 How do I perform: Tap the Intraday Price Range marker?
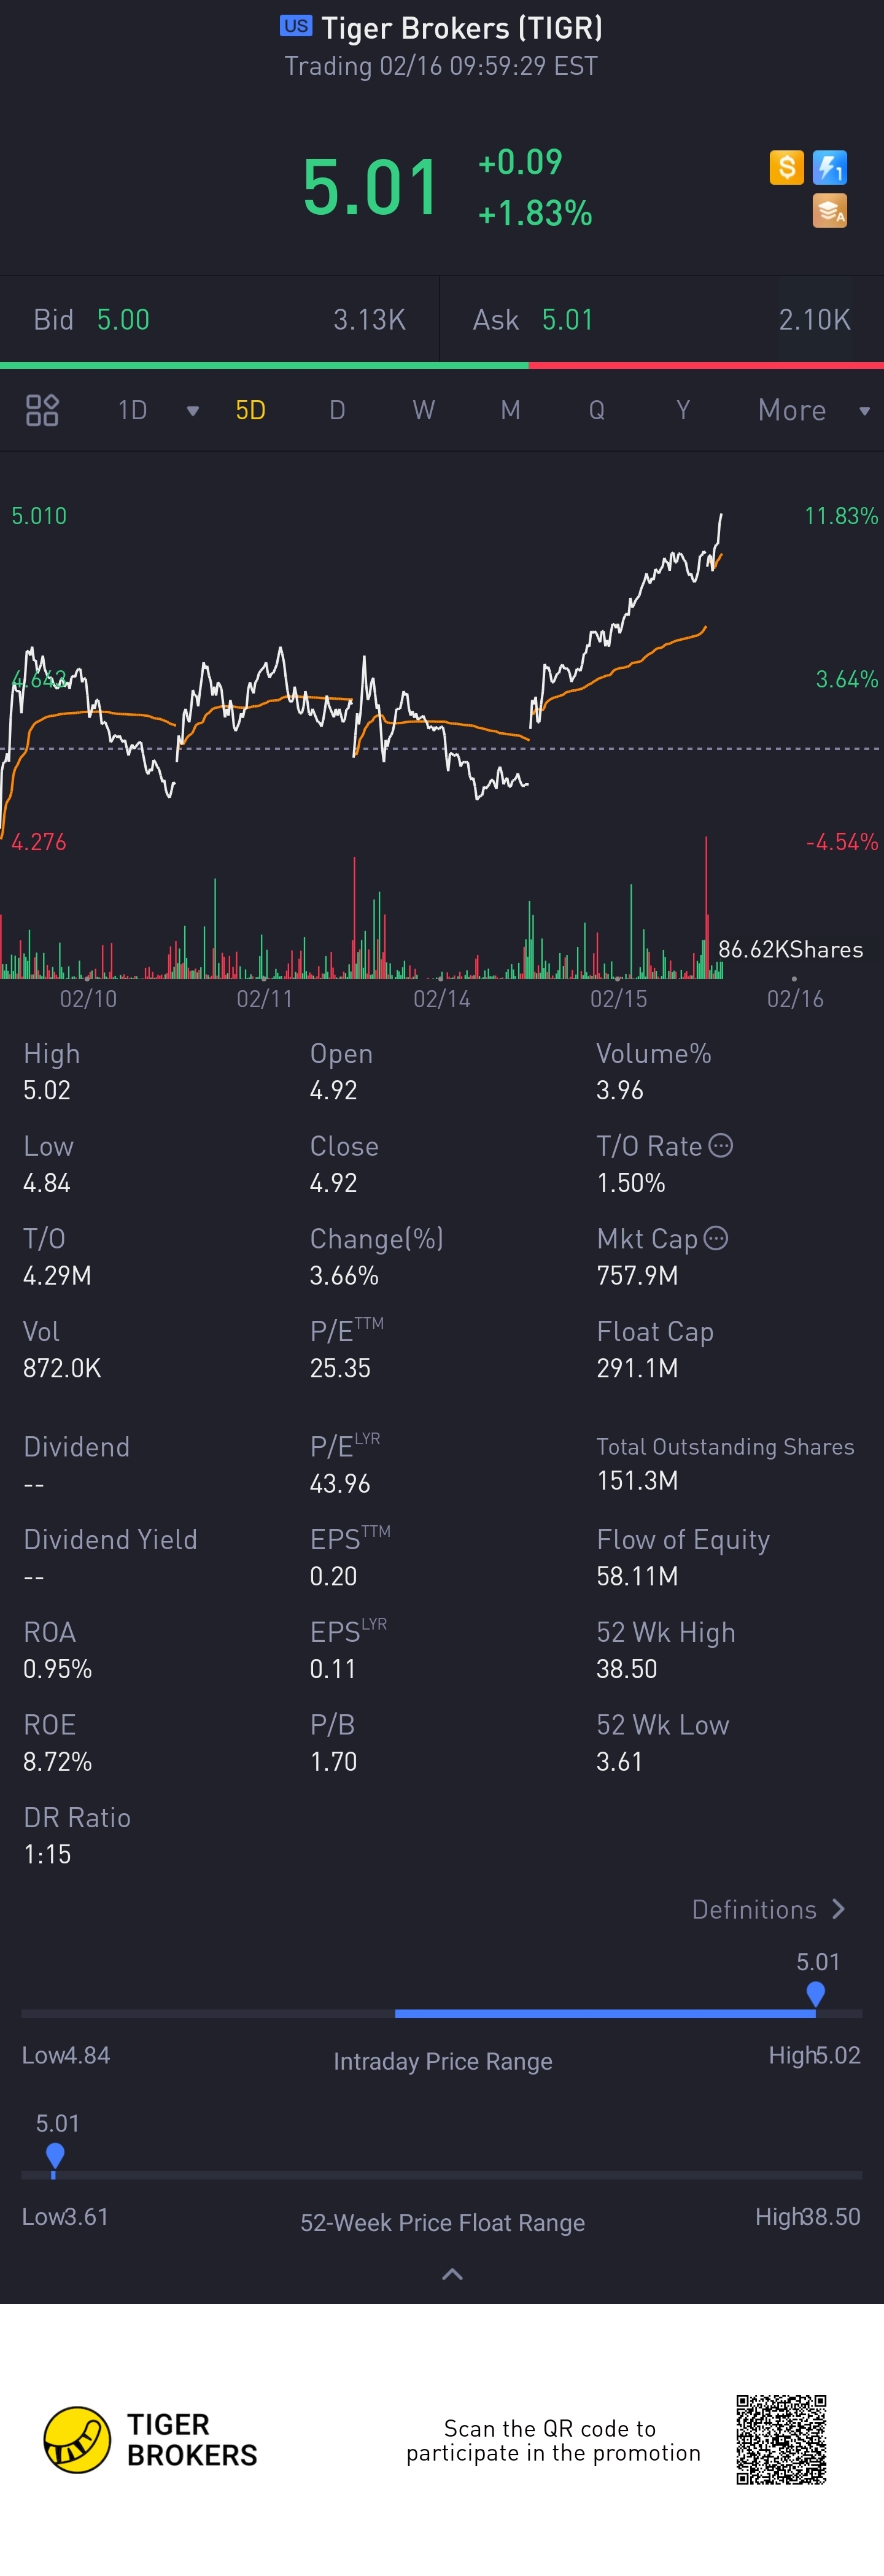pos(815,1993)
